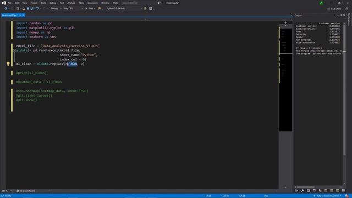Click the redo toolbar icon
The width and height of the screenshot is (352, 198).
44,9
